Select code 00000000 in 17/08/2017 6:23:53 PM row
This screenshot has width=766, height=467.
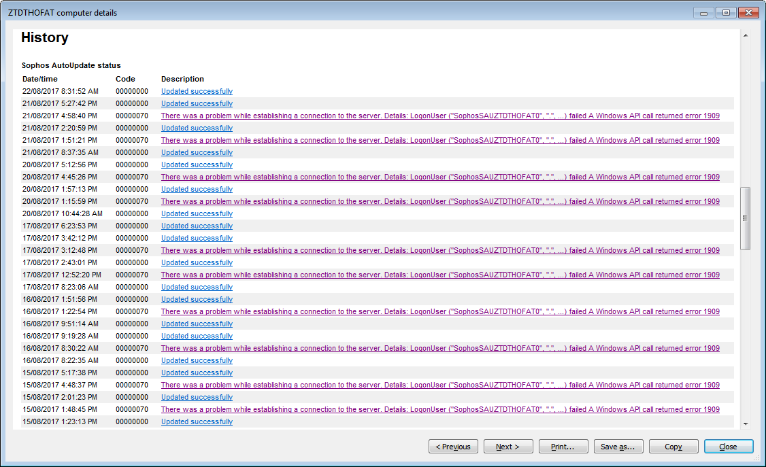click(132, 226)
